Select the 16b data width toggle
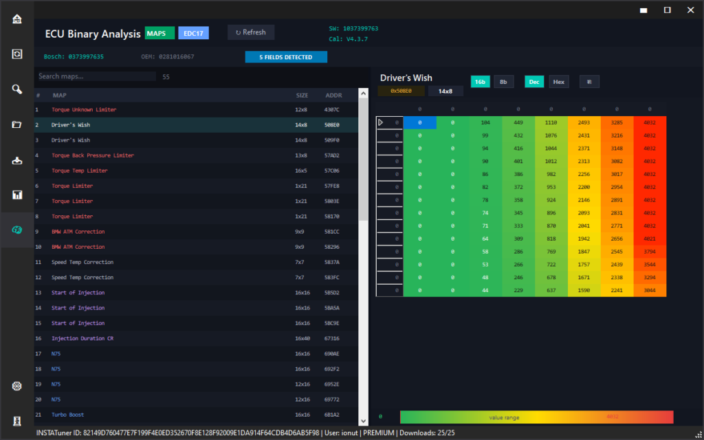 (x=480, y=82)
